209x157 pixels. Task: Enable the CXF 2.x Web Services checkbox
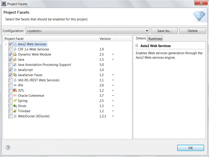pyautogui.click(x=10, y=49)
